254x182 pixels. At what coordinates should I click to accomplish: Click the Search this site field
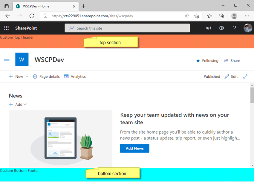(127, 28)
